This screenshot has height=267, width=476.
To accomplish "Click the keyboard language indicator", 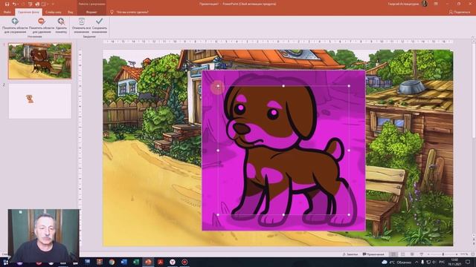I will point(442,262).
